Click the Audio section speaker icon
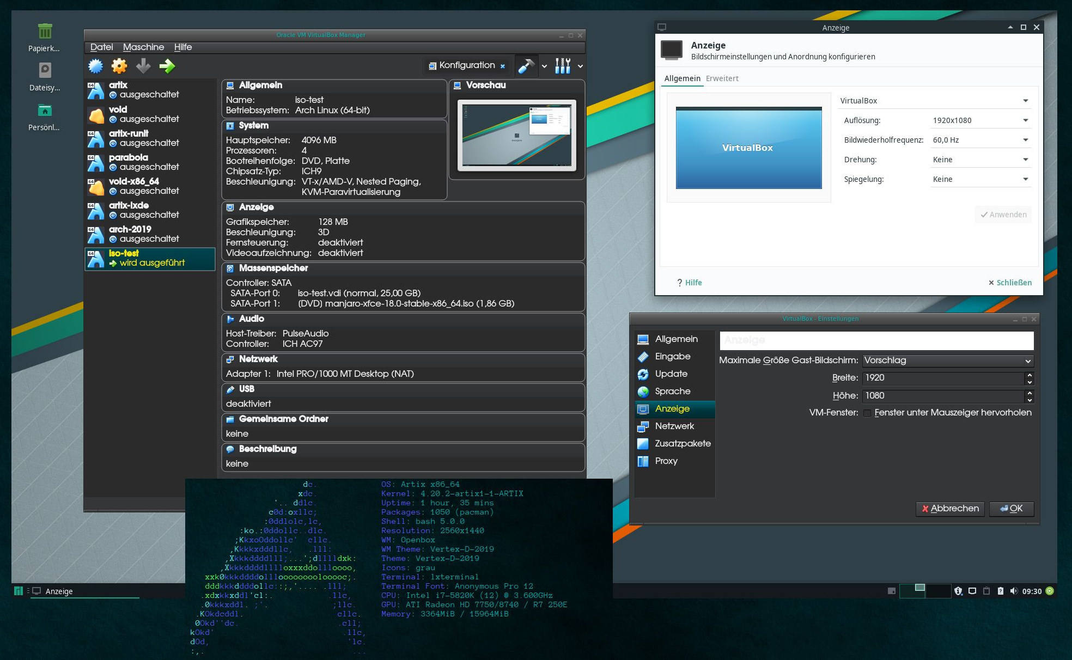Screen dimensions: 1072x660 [230, 319]
